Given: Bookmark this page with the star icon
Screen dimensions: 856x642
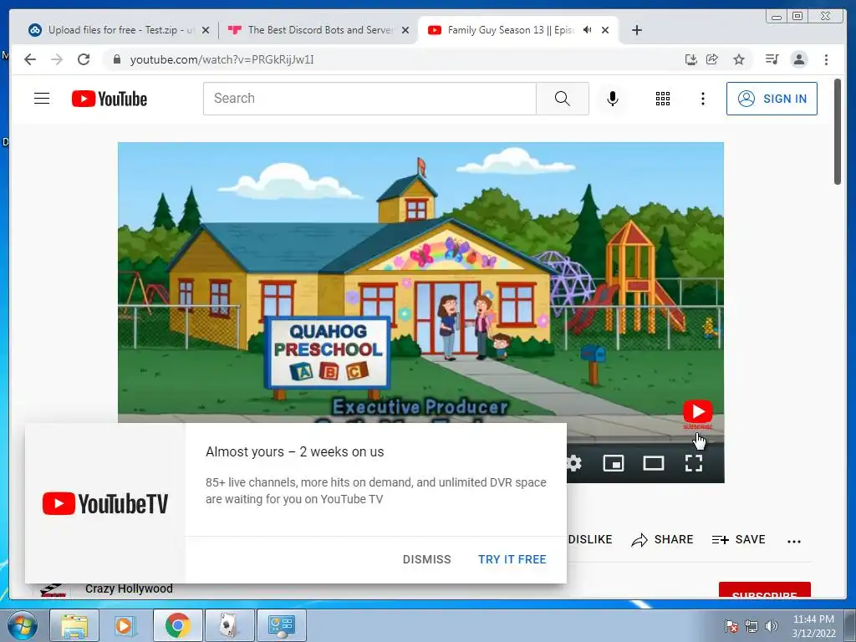Looking at the screenshot, I should (x=739, y=59).
